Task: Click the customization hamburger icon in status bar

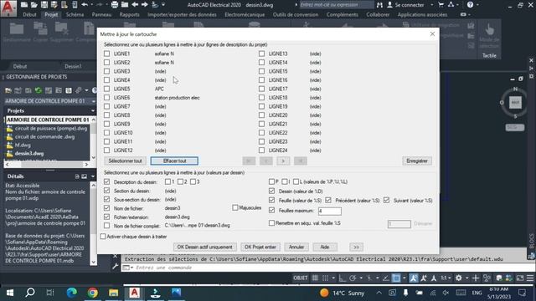Action: [530, 278]
